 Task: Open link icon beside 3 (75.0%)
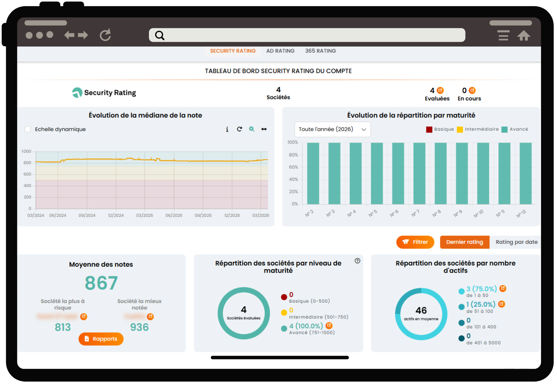tap(503, 288)
